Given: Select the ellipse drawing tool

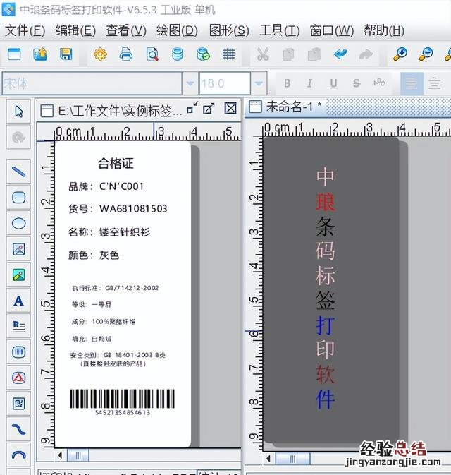Looking at the screenshot, I should click(x=19, y=223).
